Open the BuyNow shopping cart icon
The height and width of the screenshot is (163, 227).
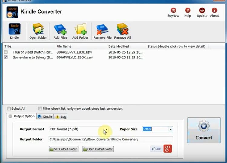point(173,10)
